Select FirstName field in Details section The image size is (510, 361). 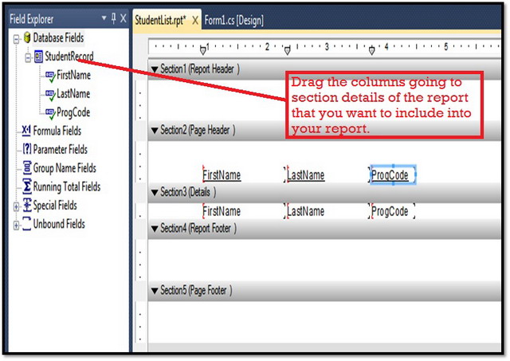222,211
